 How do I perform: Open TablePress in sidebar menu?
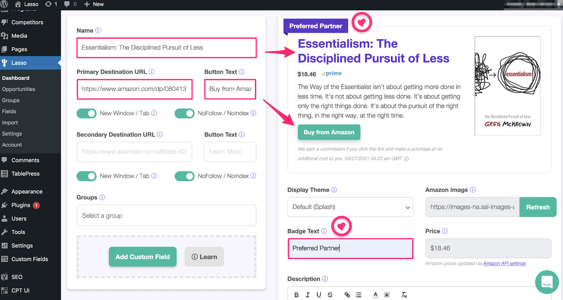(x=25, y=174)
